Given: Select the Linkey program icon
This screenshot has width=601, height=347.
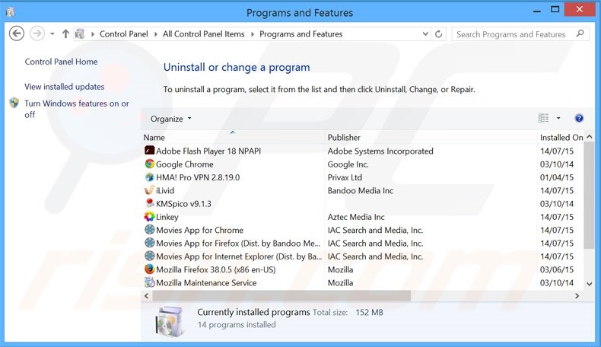Looking at the screenshot, I should click(x=149, y=216).
